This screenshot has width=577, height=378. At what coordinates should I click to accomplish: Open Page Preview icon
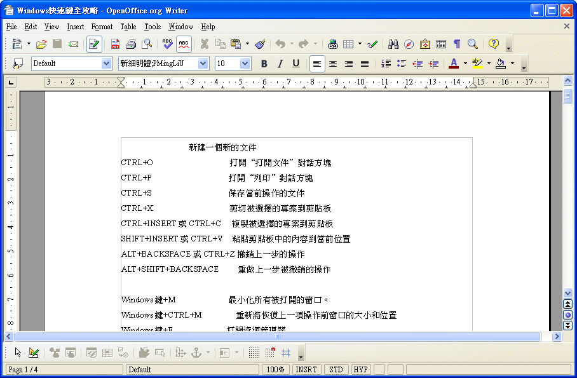147,44
